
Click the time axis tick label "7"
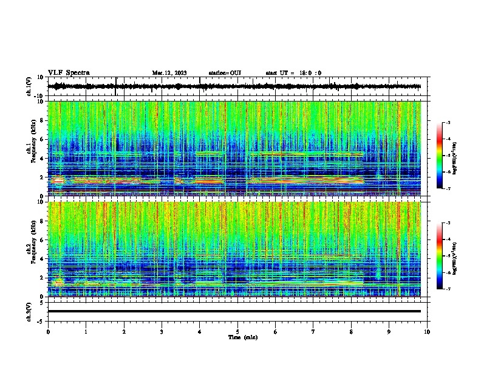click(x=313, y=332)
